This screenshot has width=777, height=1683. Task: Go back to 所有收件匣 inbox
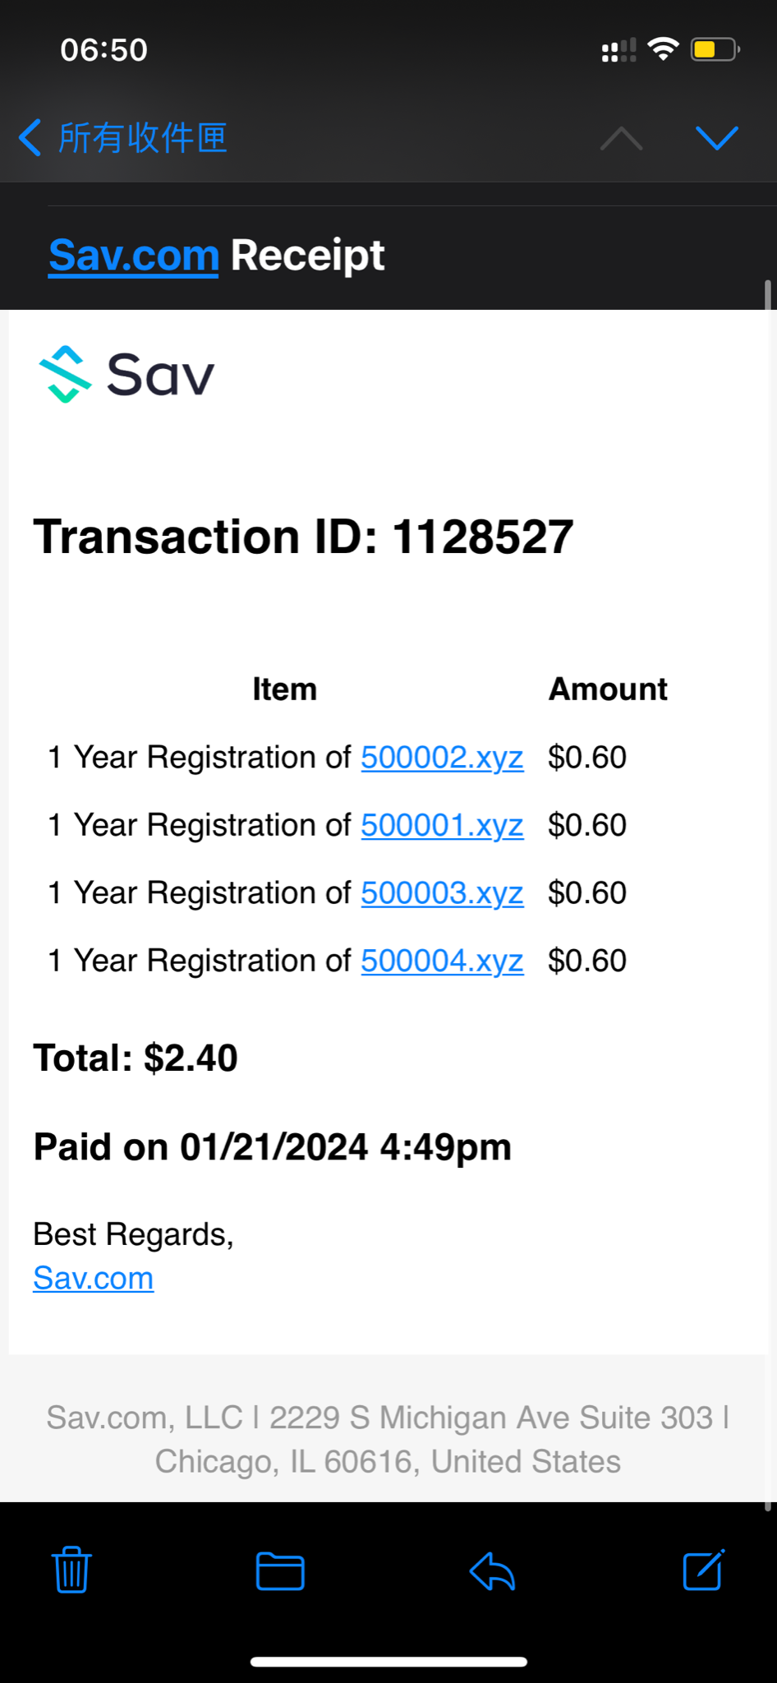pos(123,138)
